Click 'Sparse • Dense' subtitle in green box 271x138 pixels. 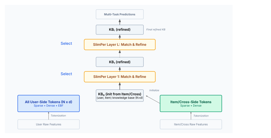191,106
